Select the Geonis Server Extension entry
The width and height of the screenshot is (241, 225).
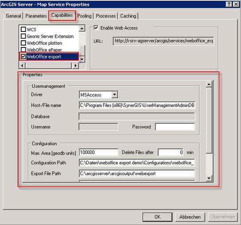click(x=50, y=36)
